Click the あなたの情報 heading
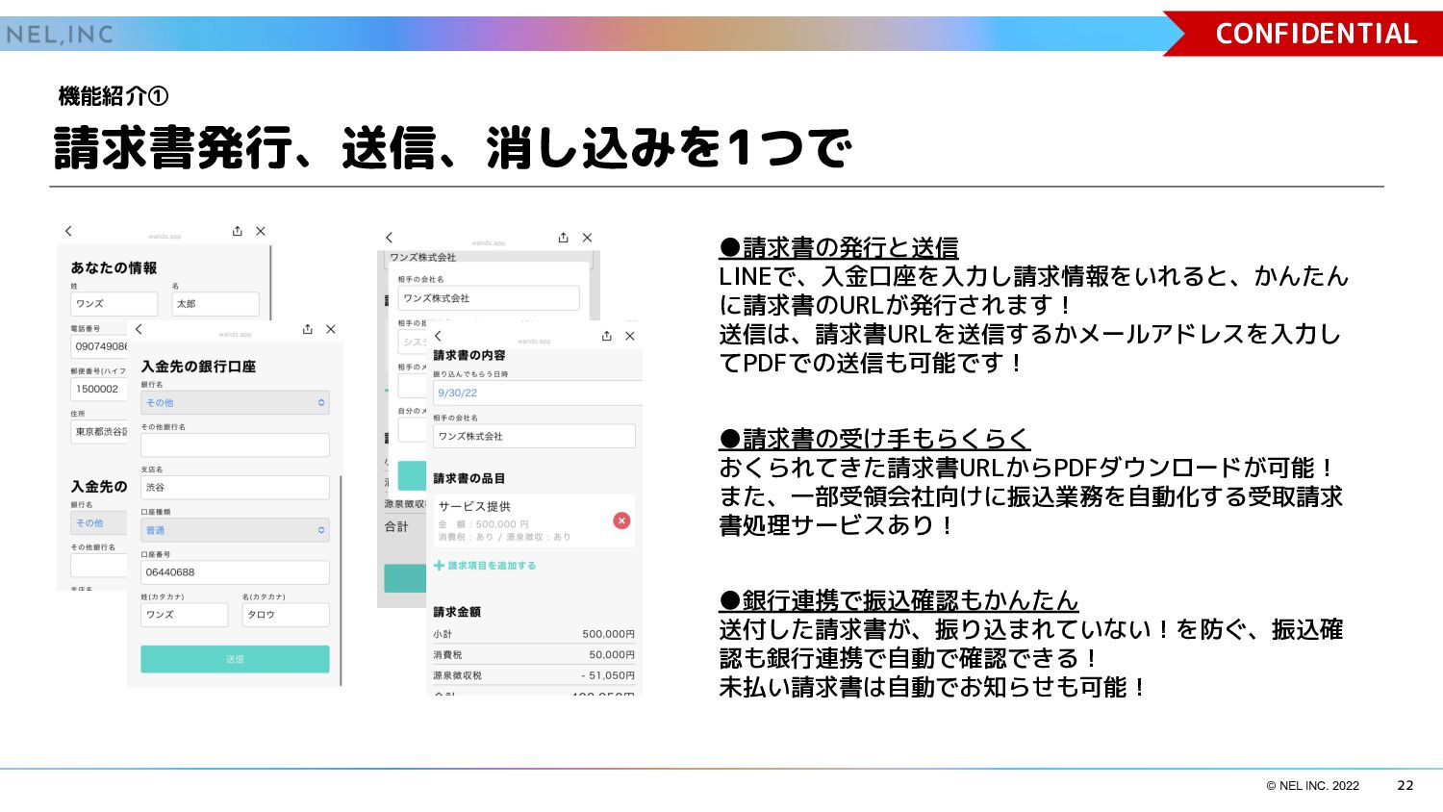This screenshot has width=1443, height=812. [114, 267]
